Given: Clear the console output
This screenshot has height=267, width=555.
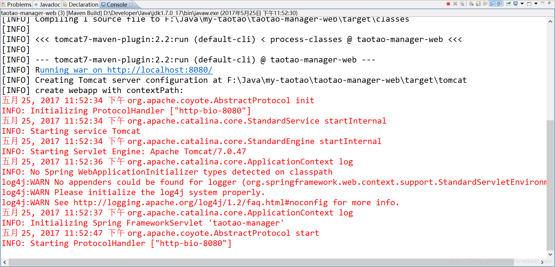Looking at the screenshot, I should pyautogui.click(x=471, y=4).
